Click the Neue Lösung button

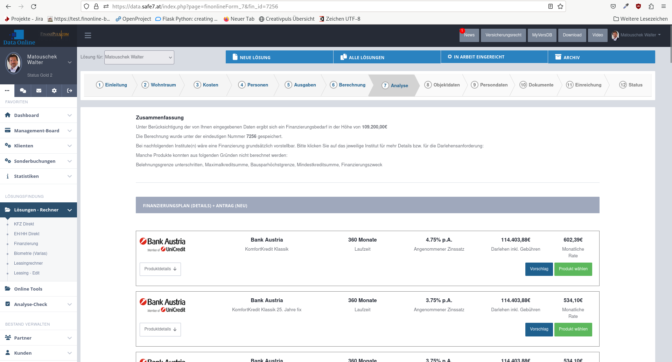tap(279, 57)
